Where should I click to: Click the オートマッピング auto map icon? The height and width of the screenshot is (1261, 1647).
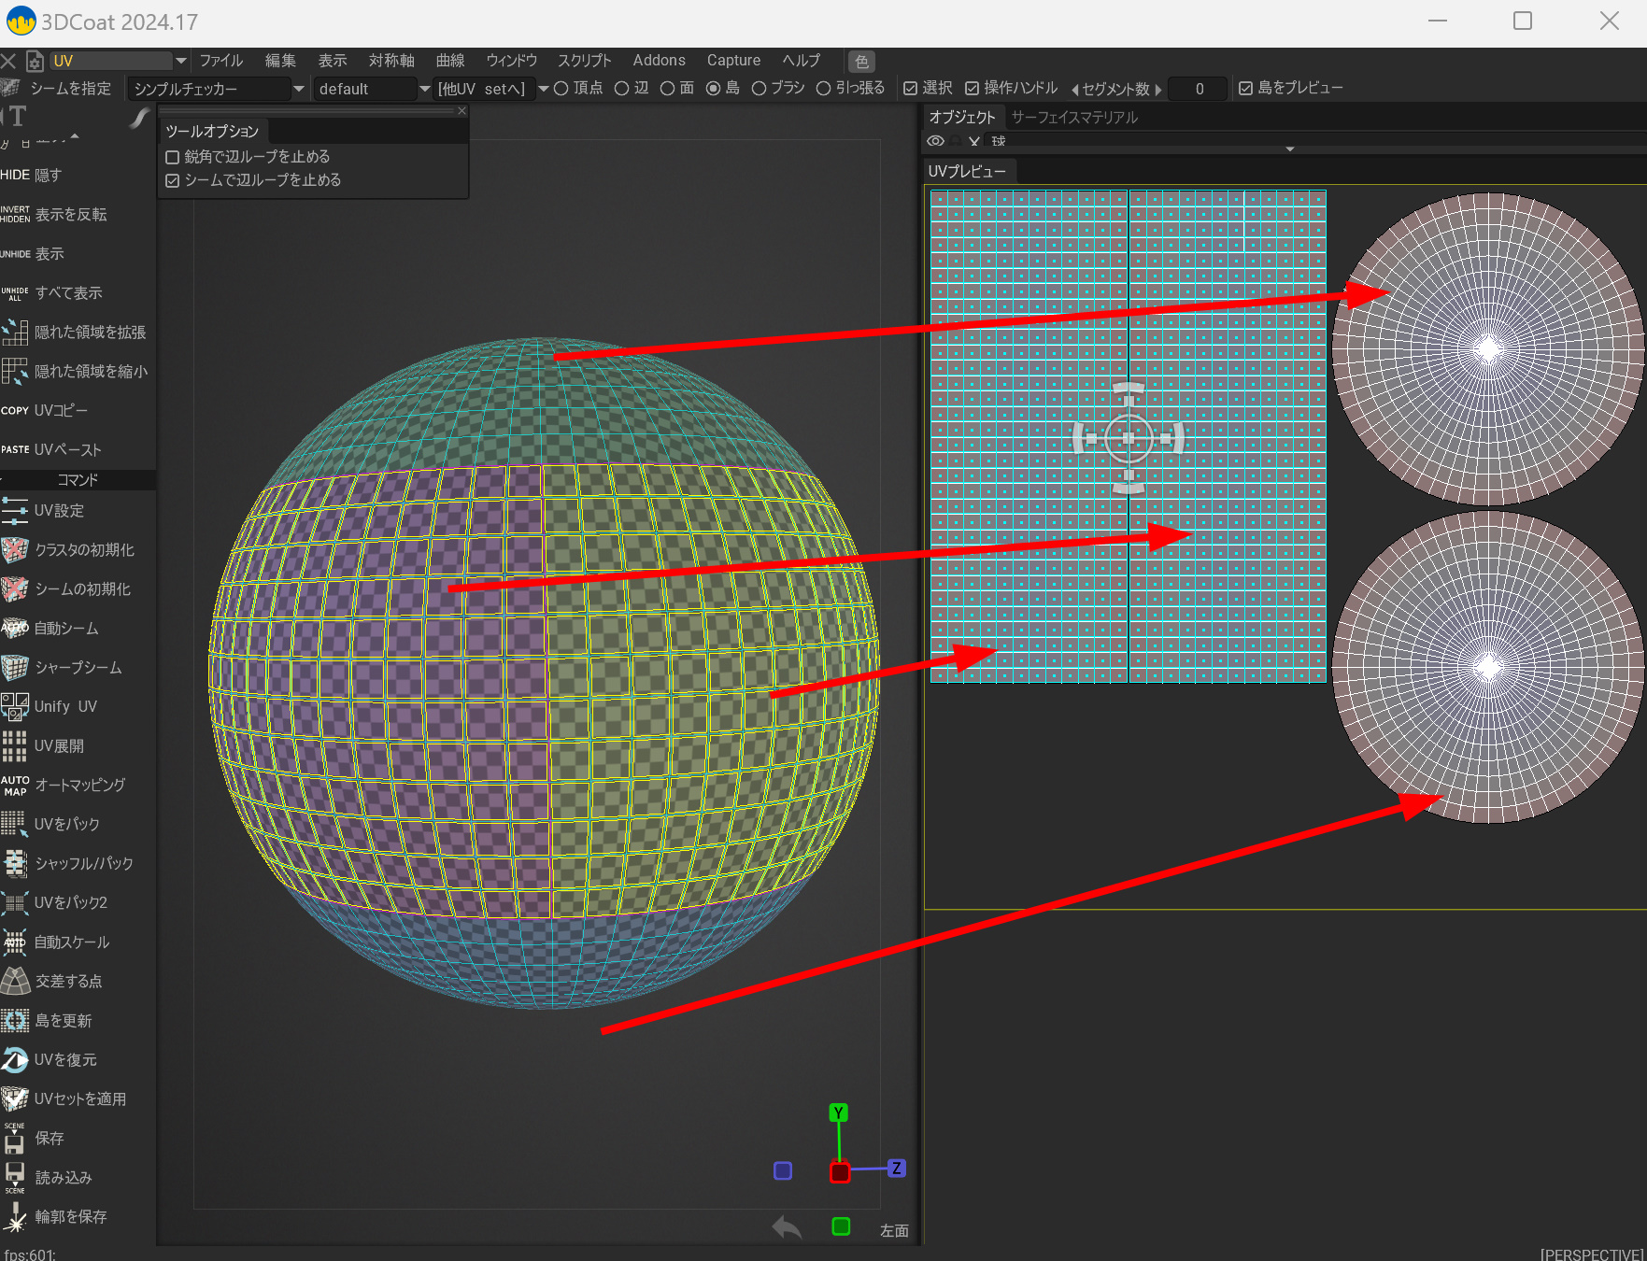pyautogui.click(x=15, y=786)
